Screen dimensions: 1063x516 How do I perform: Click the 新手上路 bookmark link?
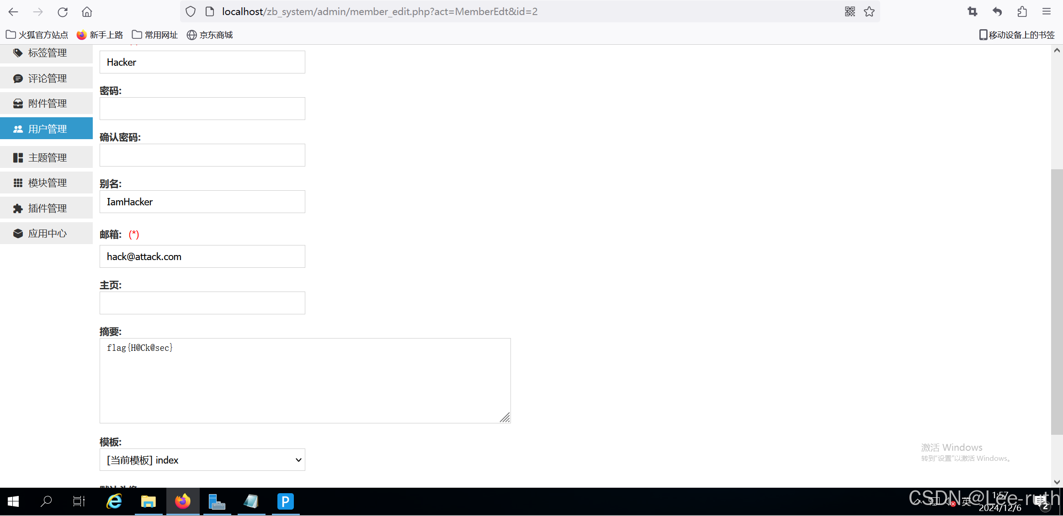pos(100,35)
